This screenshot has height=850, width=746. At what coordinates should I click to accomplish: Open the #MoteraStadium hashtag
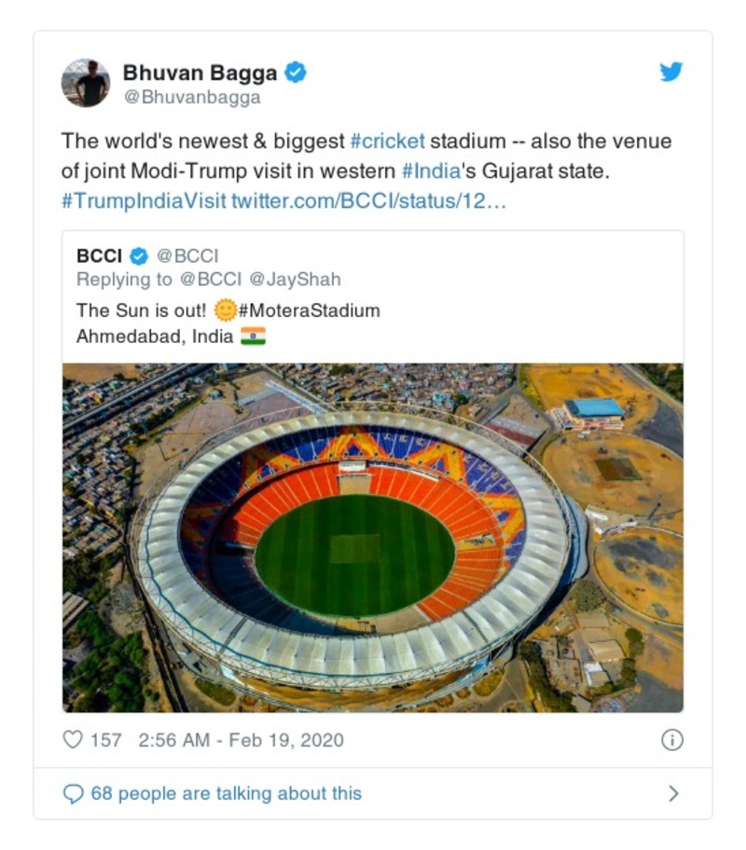(x=310, y=310)
